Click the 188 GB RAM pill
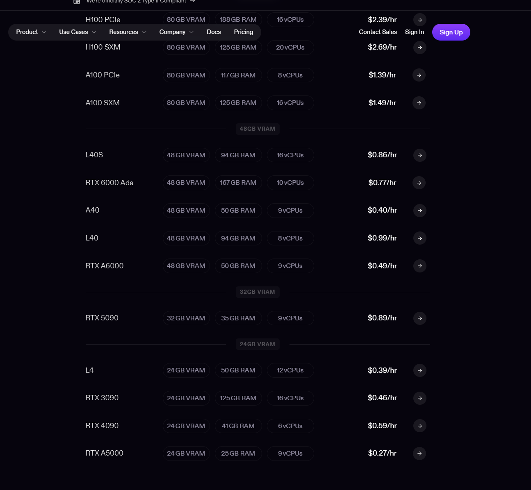The height and width of the screenshot is (490, 531). click(x=238, y=20)
